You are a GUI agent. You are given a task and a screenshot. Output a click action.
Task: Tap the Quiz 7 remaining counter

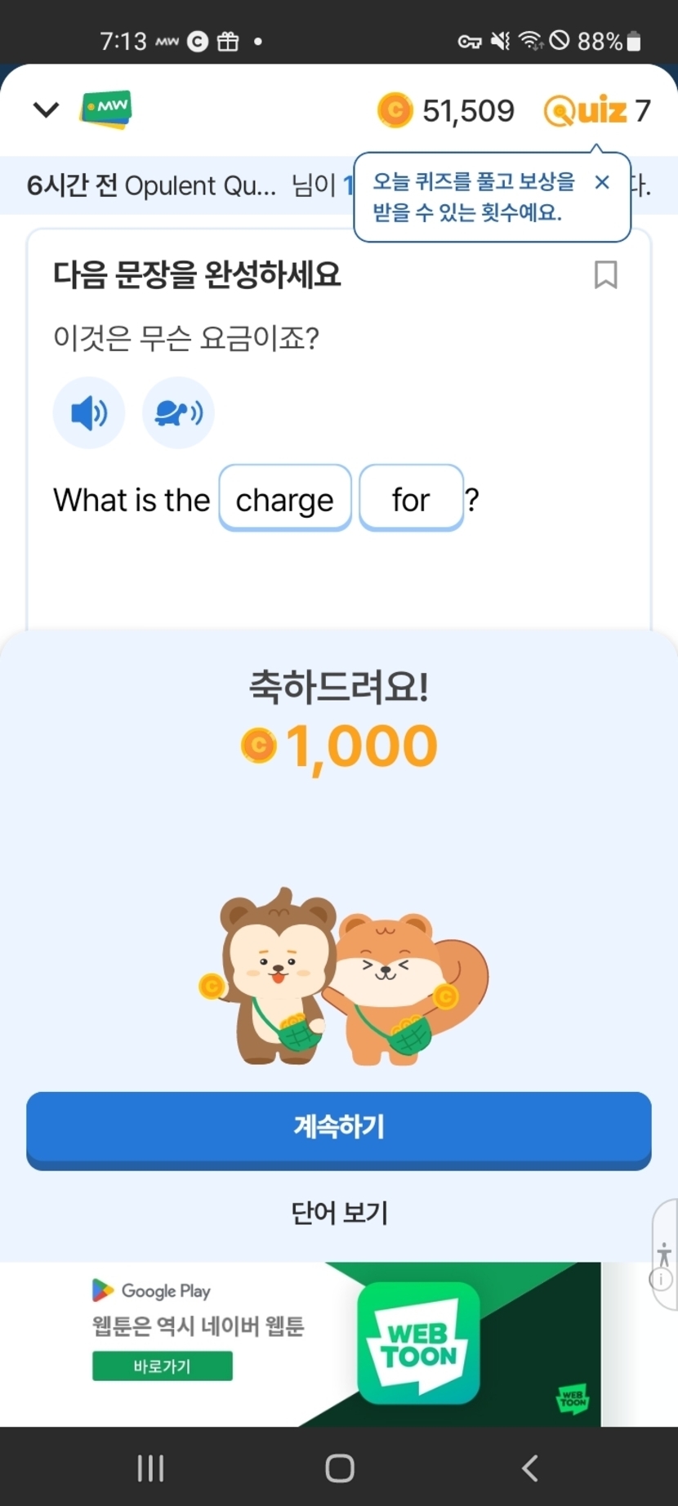597,110
